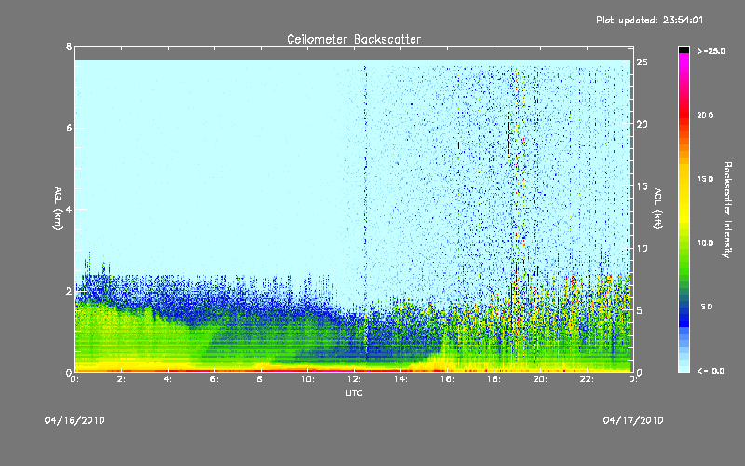
Task: Click the "10" tick on the kft axis
Action: [642, 248]
